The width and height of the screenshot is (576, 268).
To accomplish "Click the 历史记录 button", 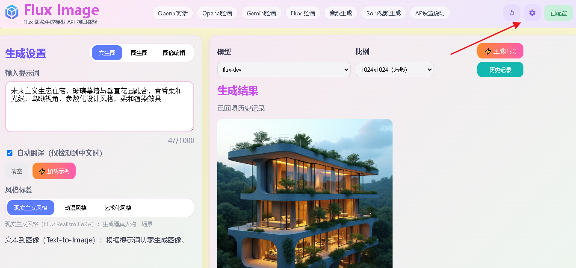I will (500, 70).
